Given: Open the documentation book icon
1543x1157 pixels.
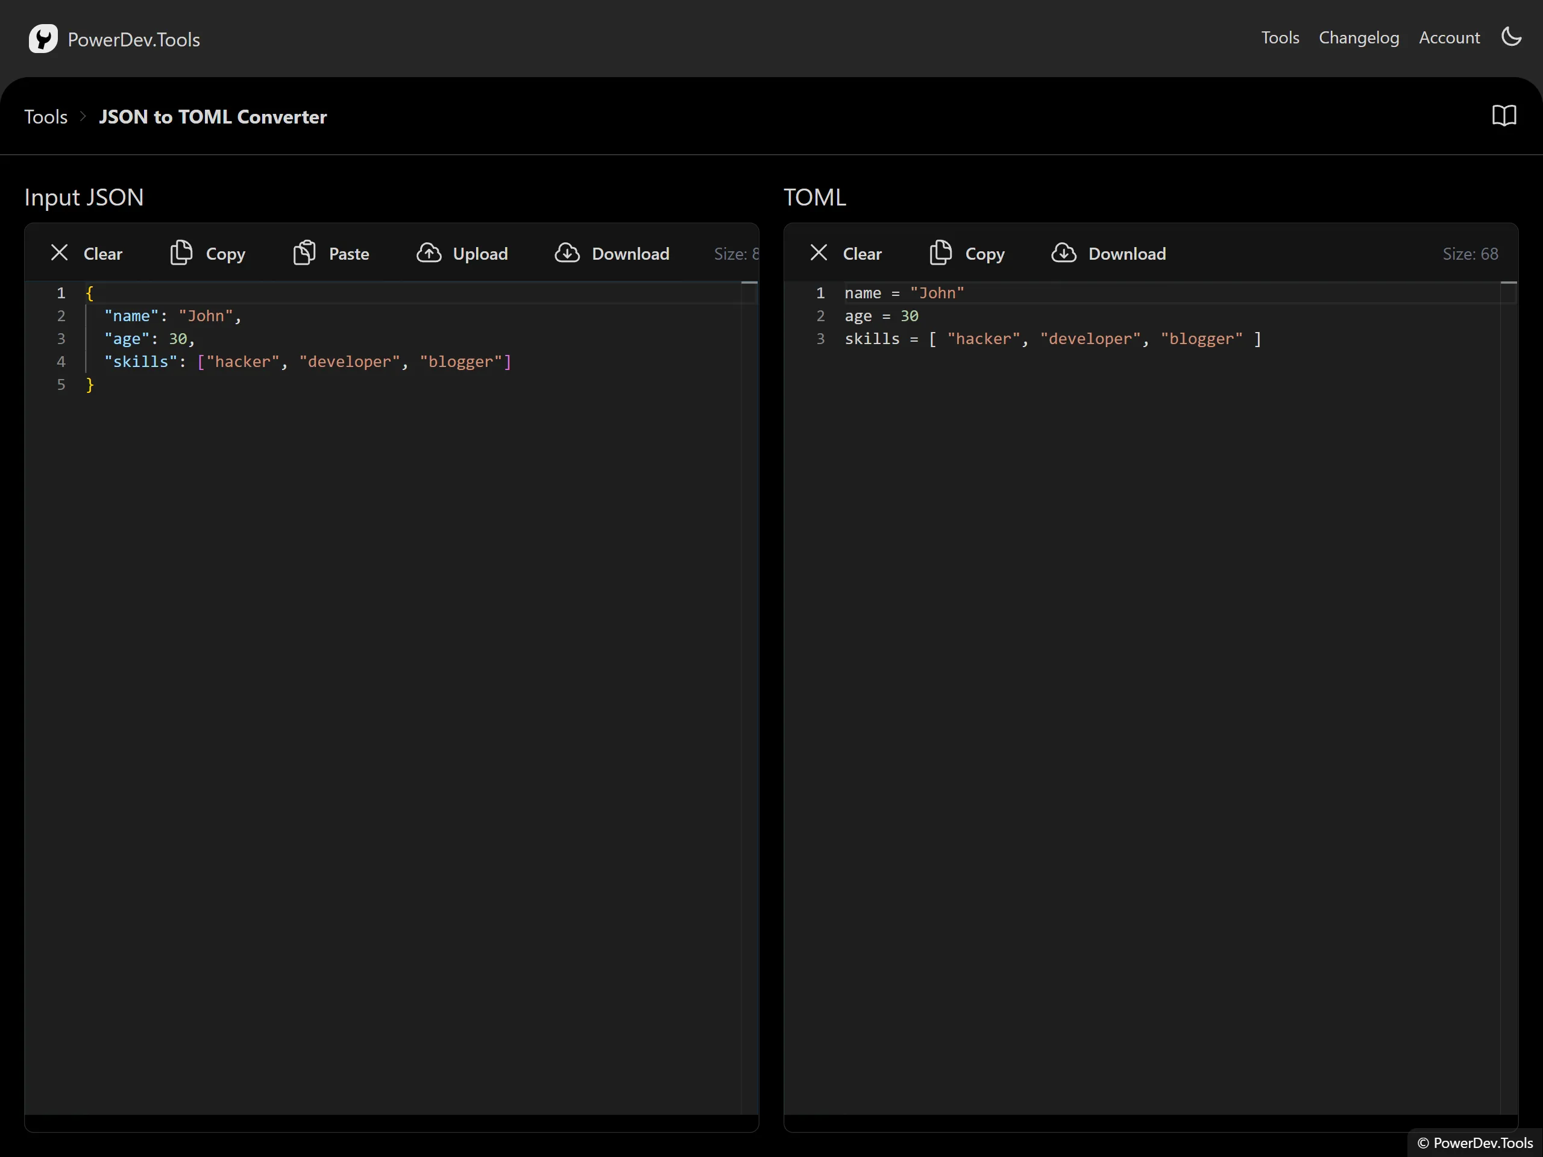Looking at the screenshot, I should [1504, 116].
